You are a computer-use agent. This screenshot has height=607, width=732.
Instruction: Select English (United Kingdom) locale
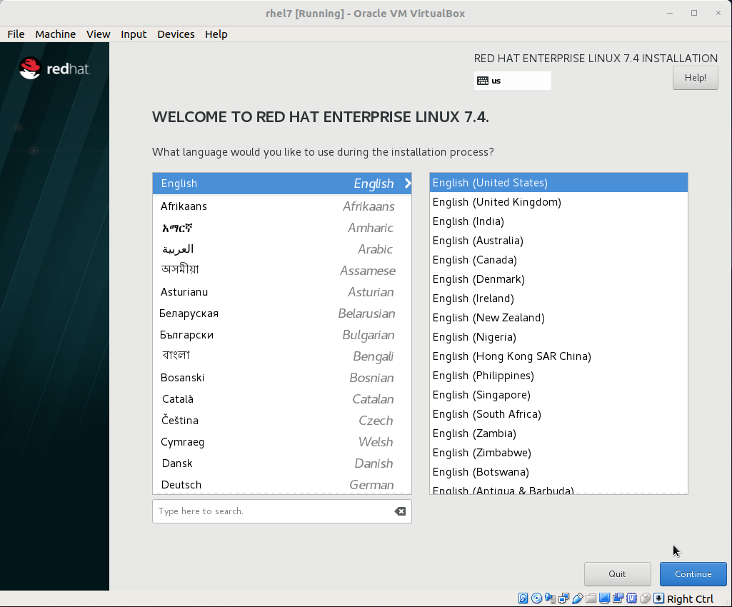[x=558, y=201]
